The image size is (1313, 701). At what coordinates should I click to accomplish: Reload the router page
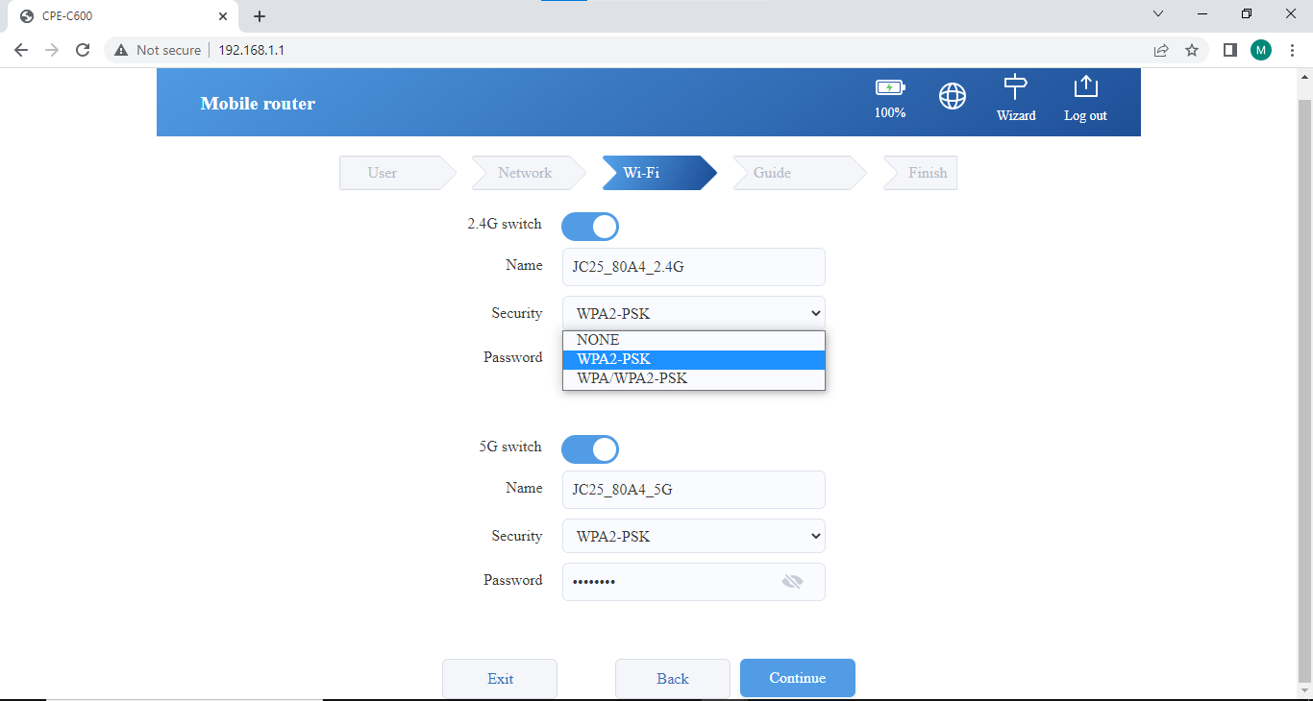[x=83, y=50]
